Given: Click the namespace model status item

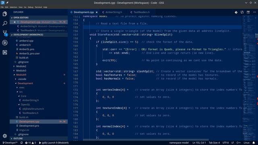Looking at the screenshot, I should pos(179,143).
